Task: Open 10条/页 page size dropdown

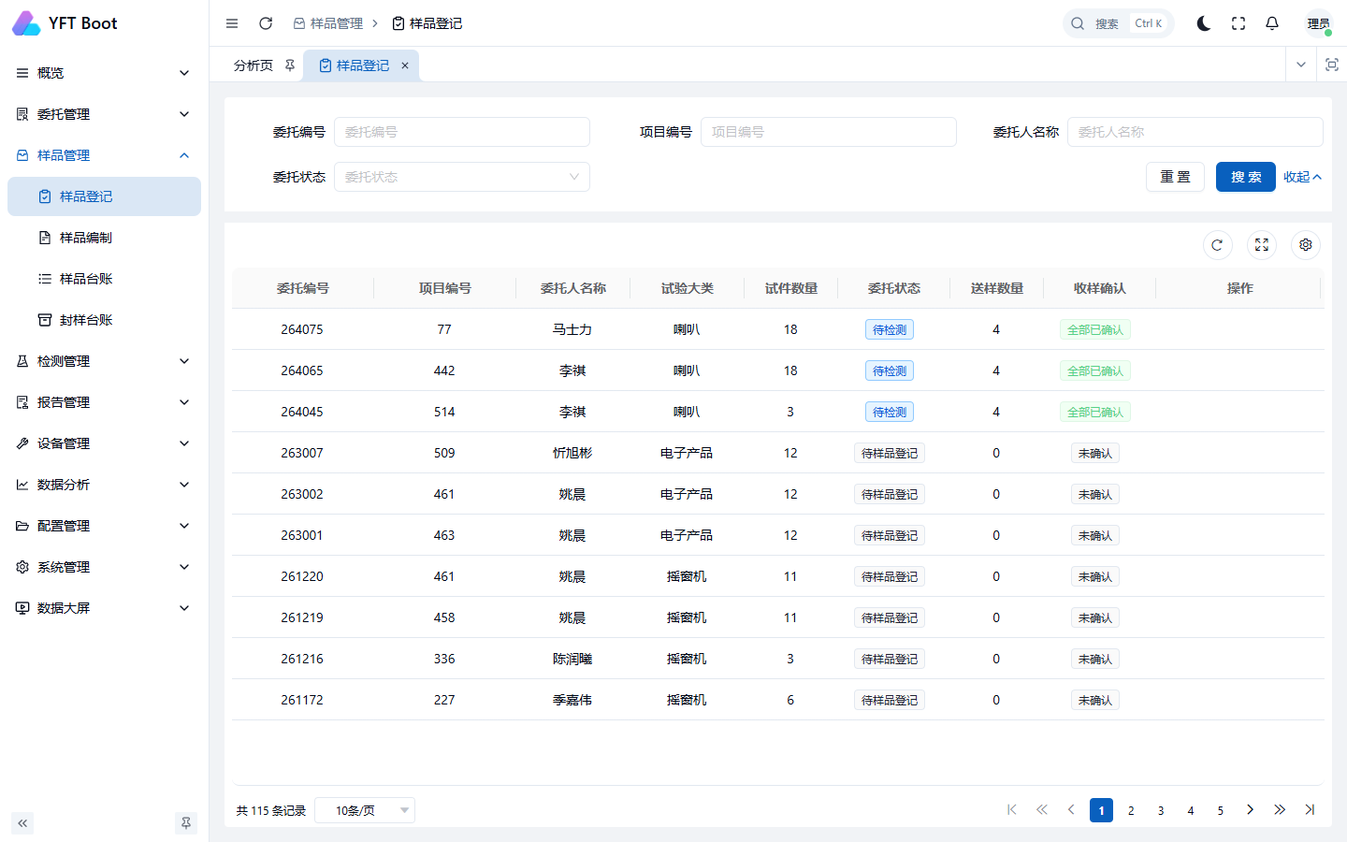Action: coord(365,810)
